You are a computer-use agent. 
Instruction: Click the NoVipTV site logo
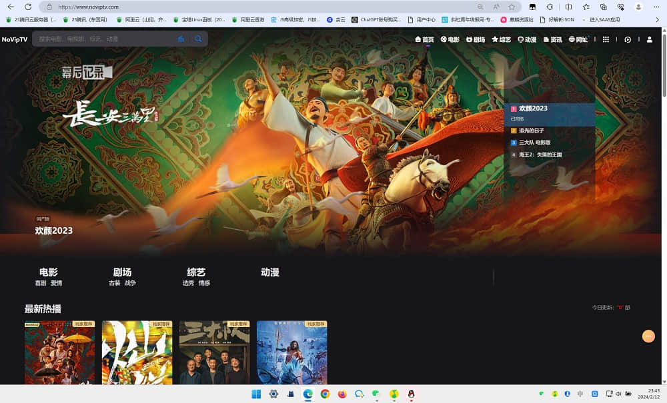(x=15, y=39)
